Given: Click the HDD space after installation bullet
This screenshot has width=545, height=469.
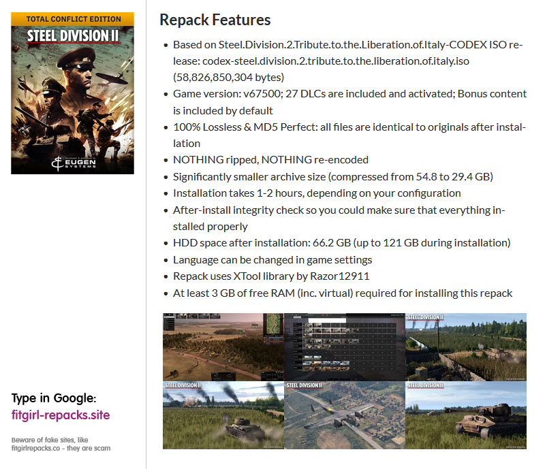Looking at the screenshot, I should 341,242.
